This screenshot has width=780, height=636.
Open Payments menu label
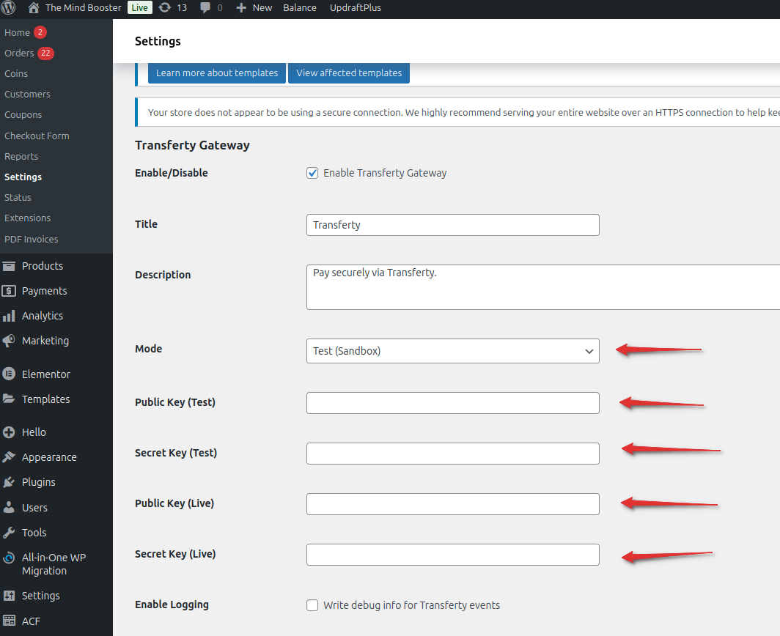pyautogui.click(x=44, y=291)
